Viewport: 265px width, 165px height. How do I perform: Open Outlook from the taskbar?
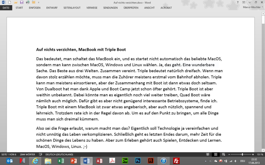10,161
